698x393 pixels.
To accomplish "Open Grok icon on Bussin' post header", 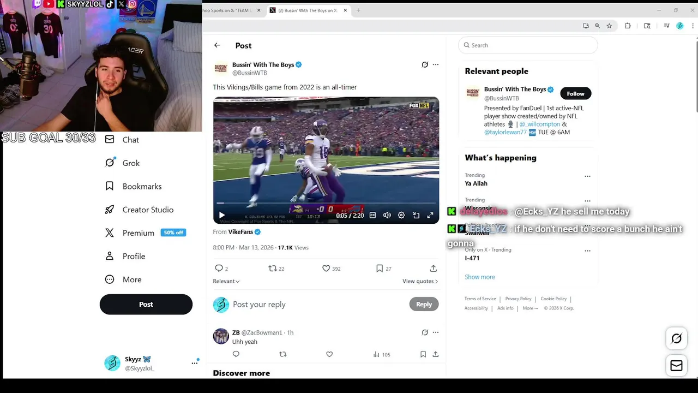I will point(425,64).
